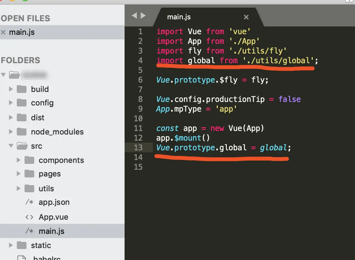Click the utils folder icon
355x260 pixels.
[29, 188]
